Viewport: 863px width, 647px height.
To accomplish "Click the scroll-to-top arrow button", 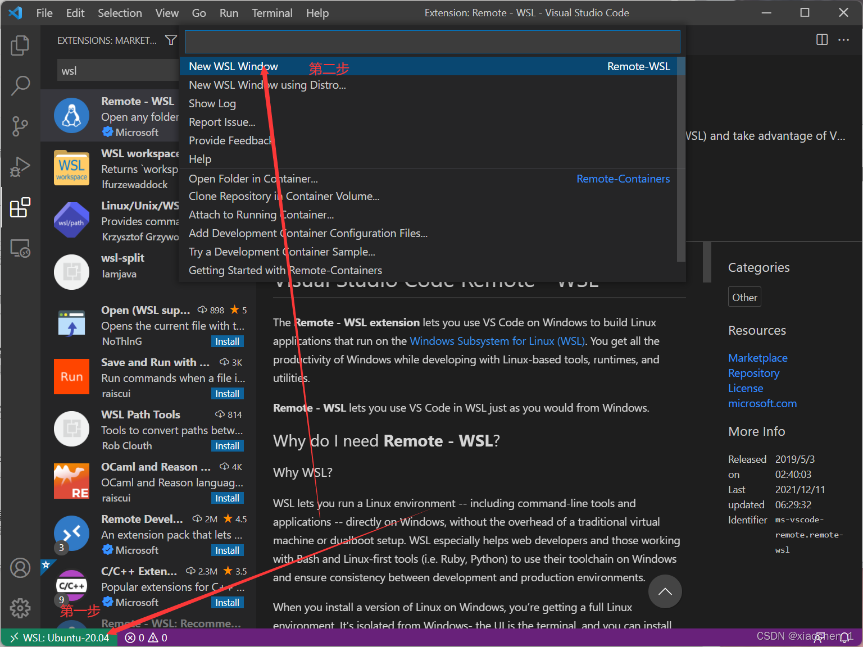I will [x=665, y=591].
